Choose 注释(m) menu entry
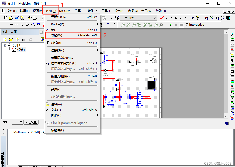The width and height of the screenshot is (235, 167). (x=72, y=104)
